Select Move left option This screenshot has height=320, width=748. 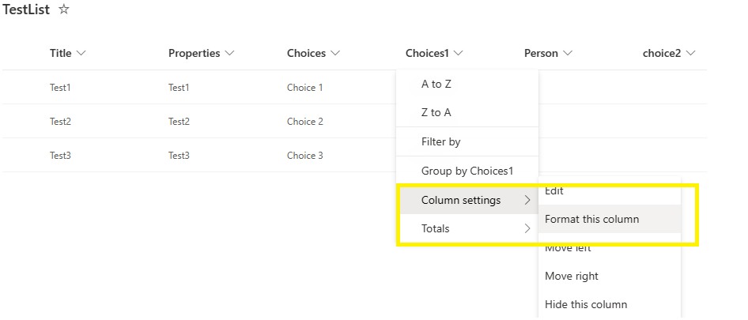pos(568,248)
